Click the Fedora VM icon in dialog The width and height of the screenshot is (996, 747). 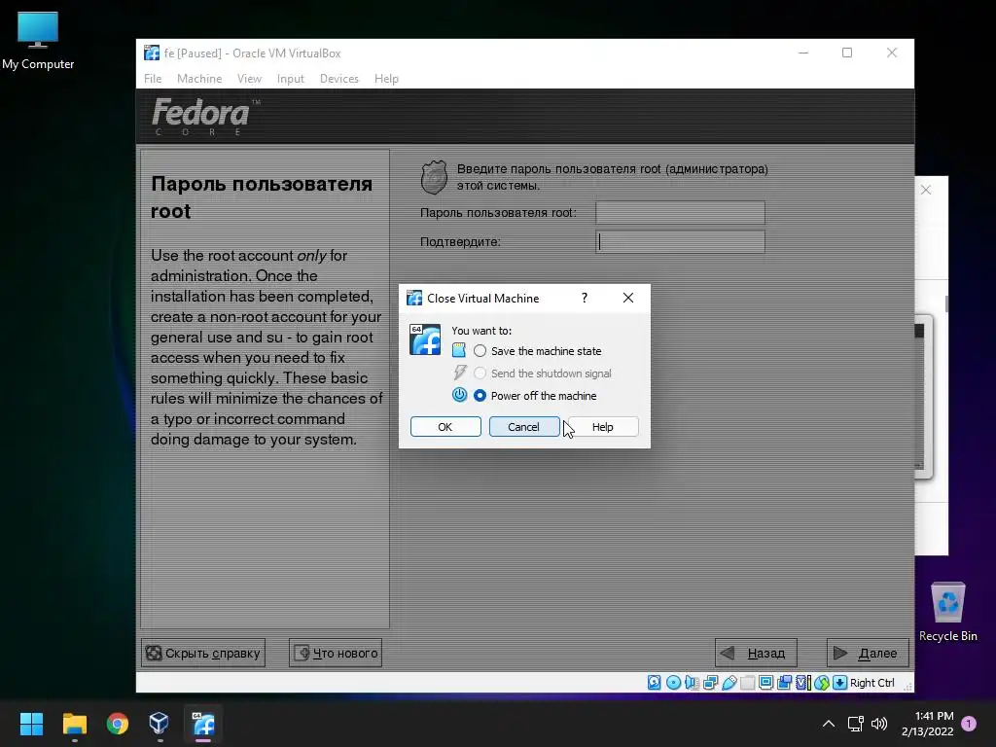click(425, 339)
